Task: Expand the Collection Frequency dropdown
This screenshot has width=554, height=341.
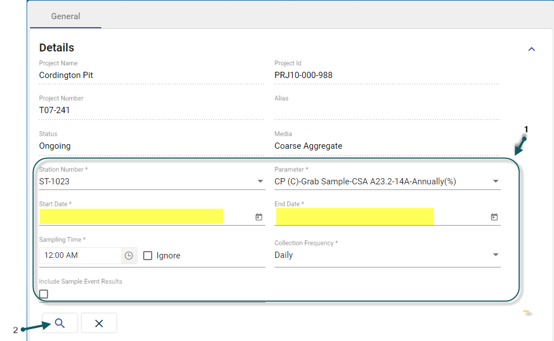Action: click(496, 255)
